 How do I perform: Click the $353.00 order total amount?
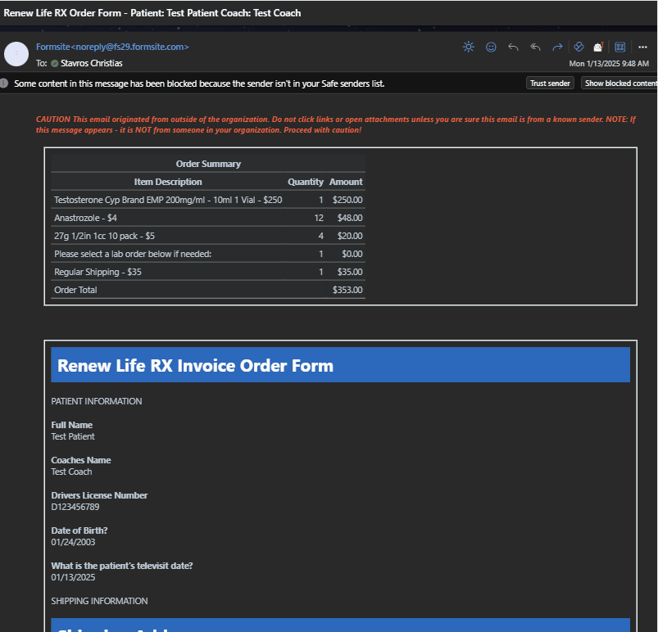coord(347,290)
